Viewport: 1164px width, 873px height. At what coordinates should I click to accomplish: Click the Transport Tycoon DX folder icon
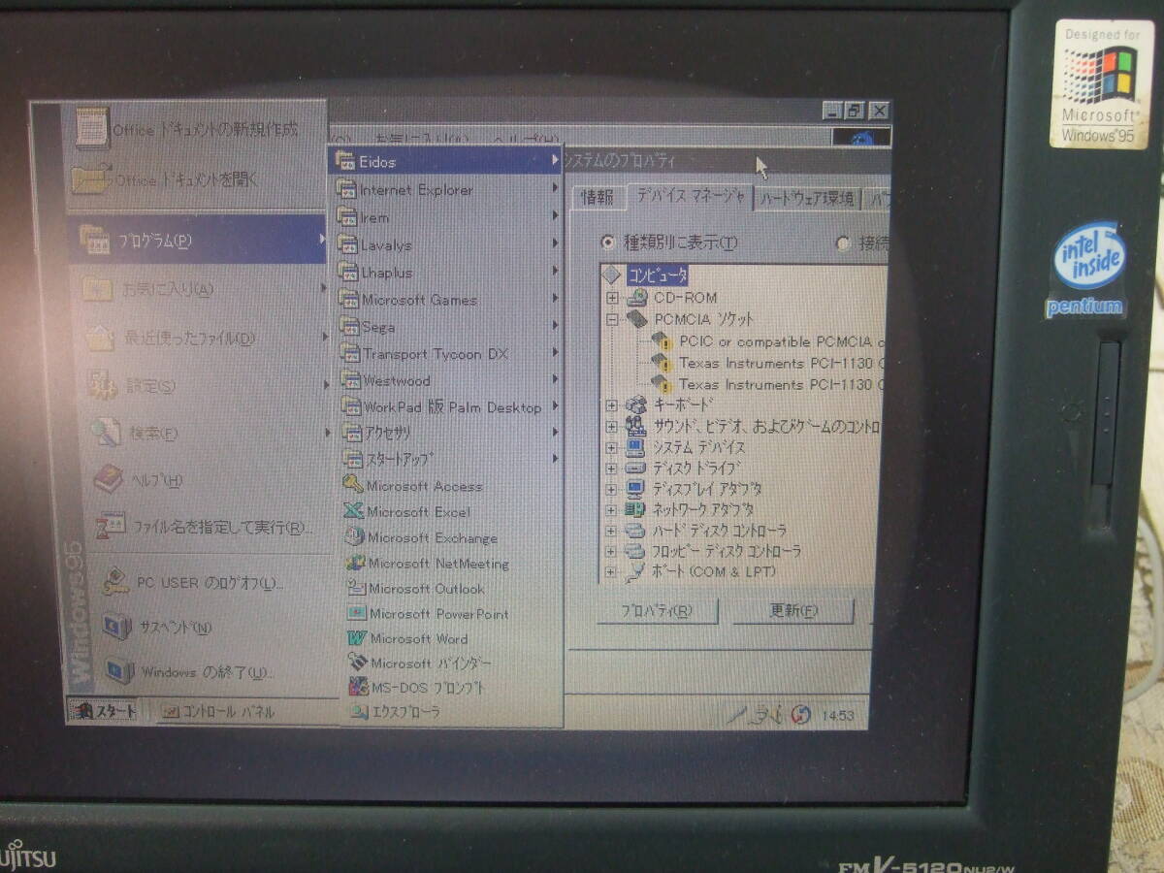(x=348, y=354)
